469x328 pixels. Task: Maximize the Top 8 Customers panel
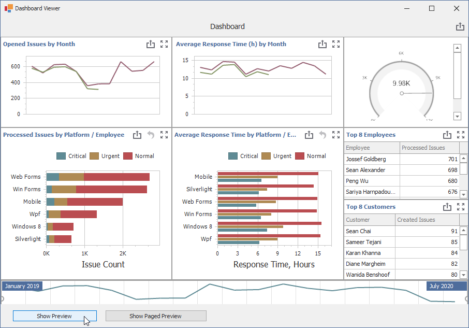[461, 207]
